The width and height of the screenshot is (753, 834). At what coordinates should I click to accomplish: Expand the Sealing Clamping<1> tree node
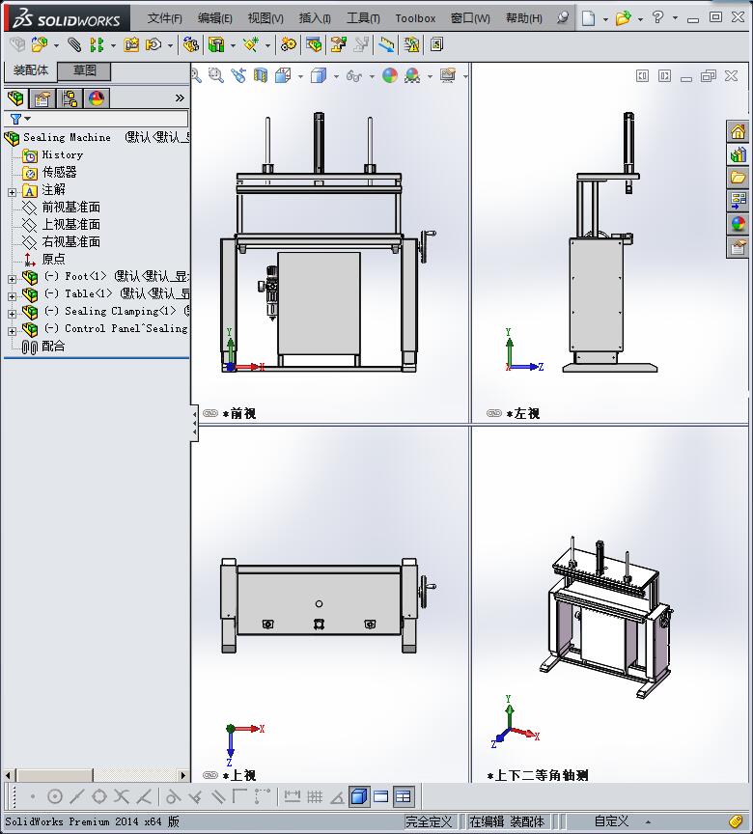pyautogui.click(x=12, y=314)
